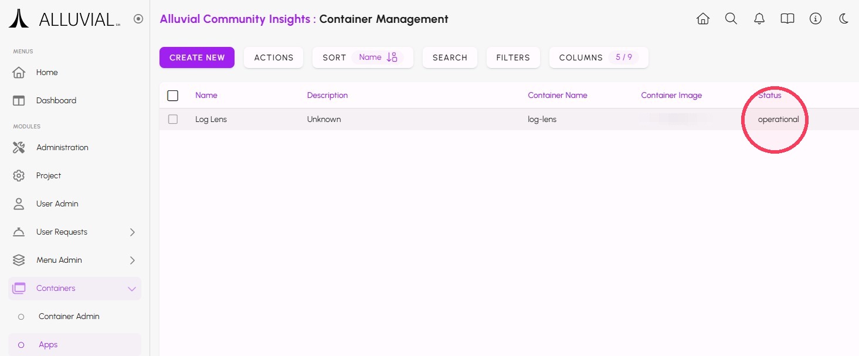The height and width of the screenshot is (356, 859).
Task: Click the info circle icon
Action: [816, 19]
